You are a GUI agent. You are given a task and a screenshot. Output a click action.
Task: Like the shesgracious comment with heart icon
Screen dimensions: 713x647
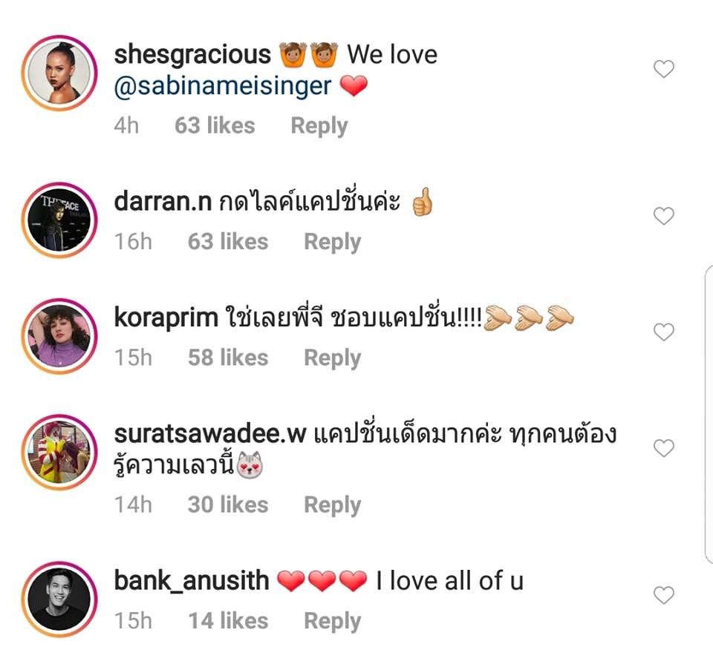[663, 69]
